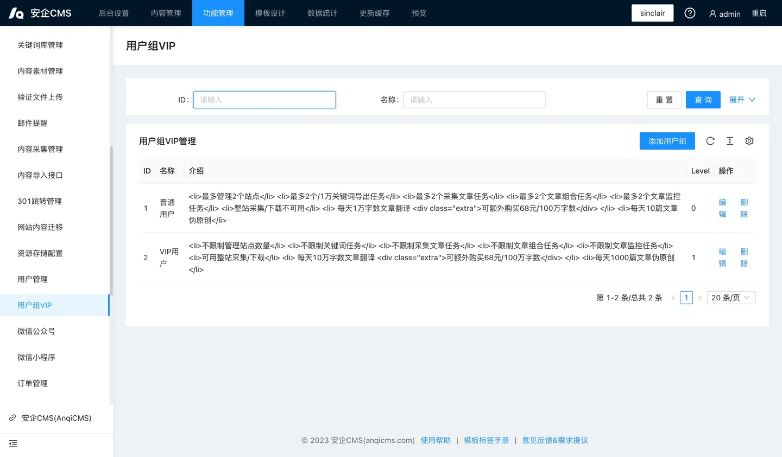Viewport: 782px width, 457px height.
Task: Refresh the user group table
Action: 710,141
